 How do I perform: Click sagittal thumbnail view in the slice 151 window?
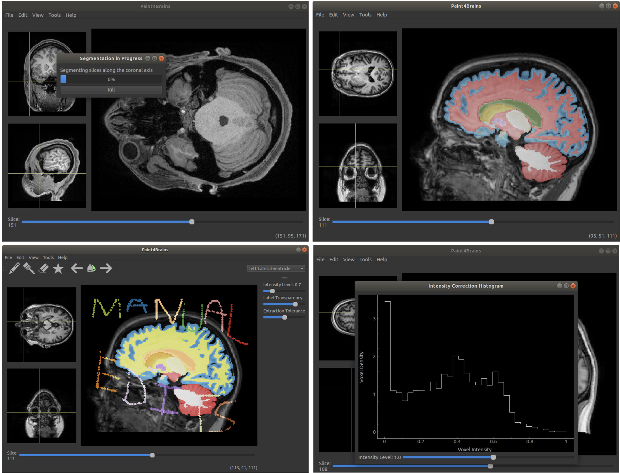click(47, 166)
